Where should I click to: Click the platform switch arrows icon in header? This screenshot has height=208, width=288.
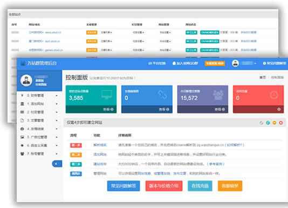150,63
